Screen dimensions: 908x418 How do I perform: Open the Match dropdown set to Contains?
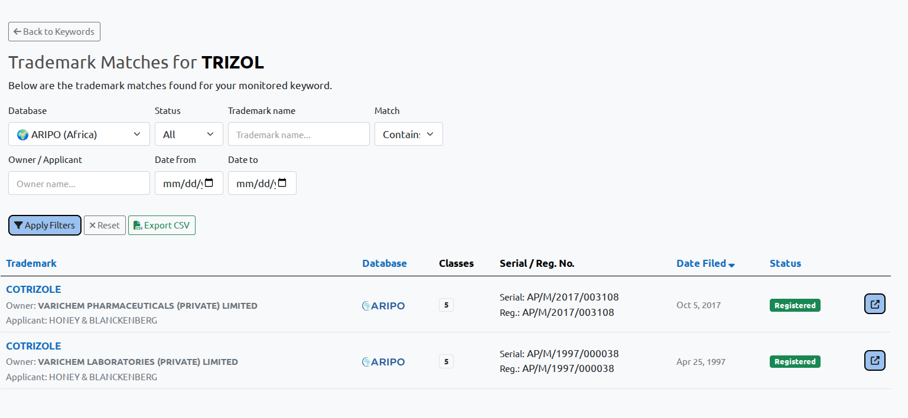pos(409,134)
